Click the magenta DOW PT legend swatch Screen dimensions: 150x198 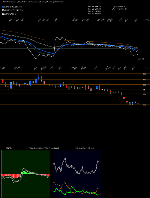[3, 14]
